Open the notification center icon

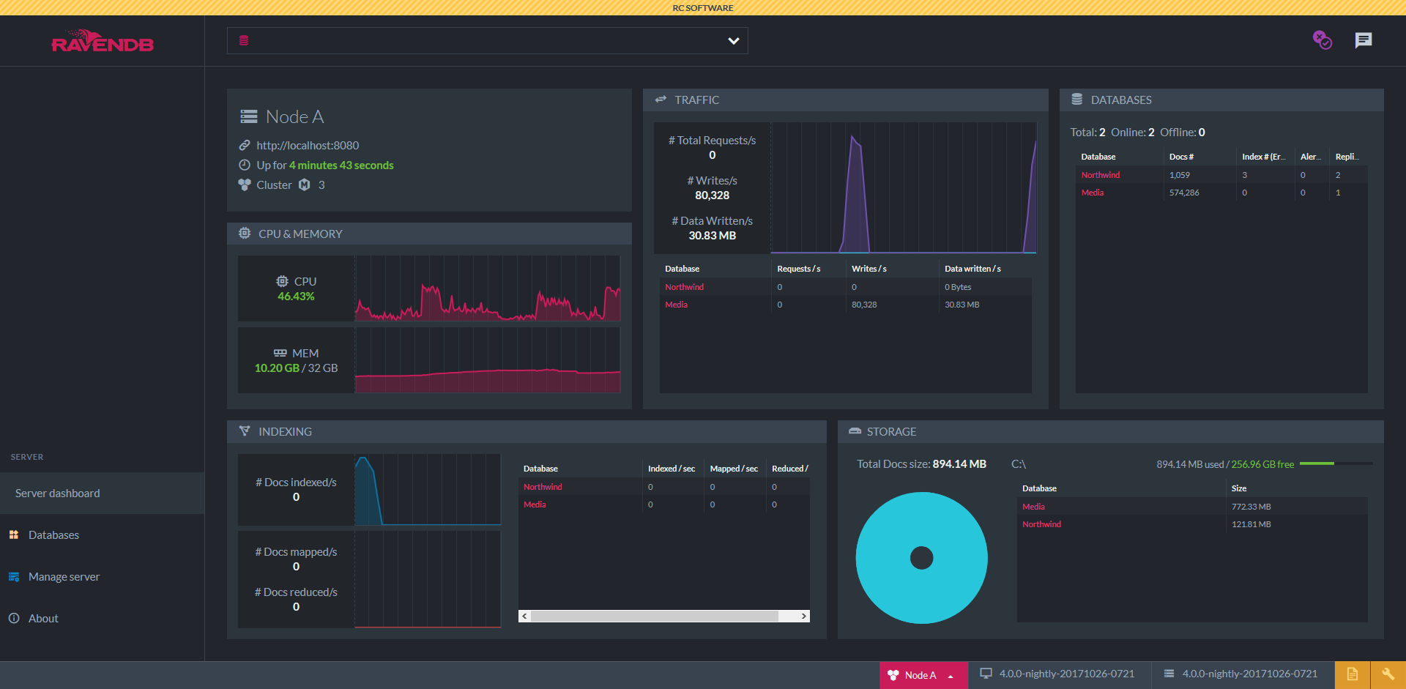[x=1322, y=40]
